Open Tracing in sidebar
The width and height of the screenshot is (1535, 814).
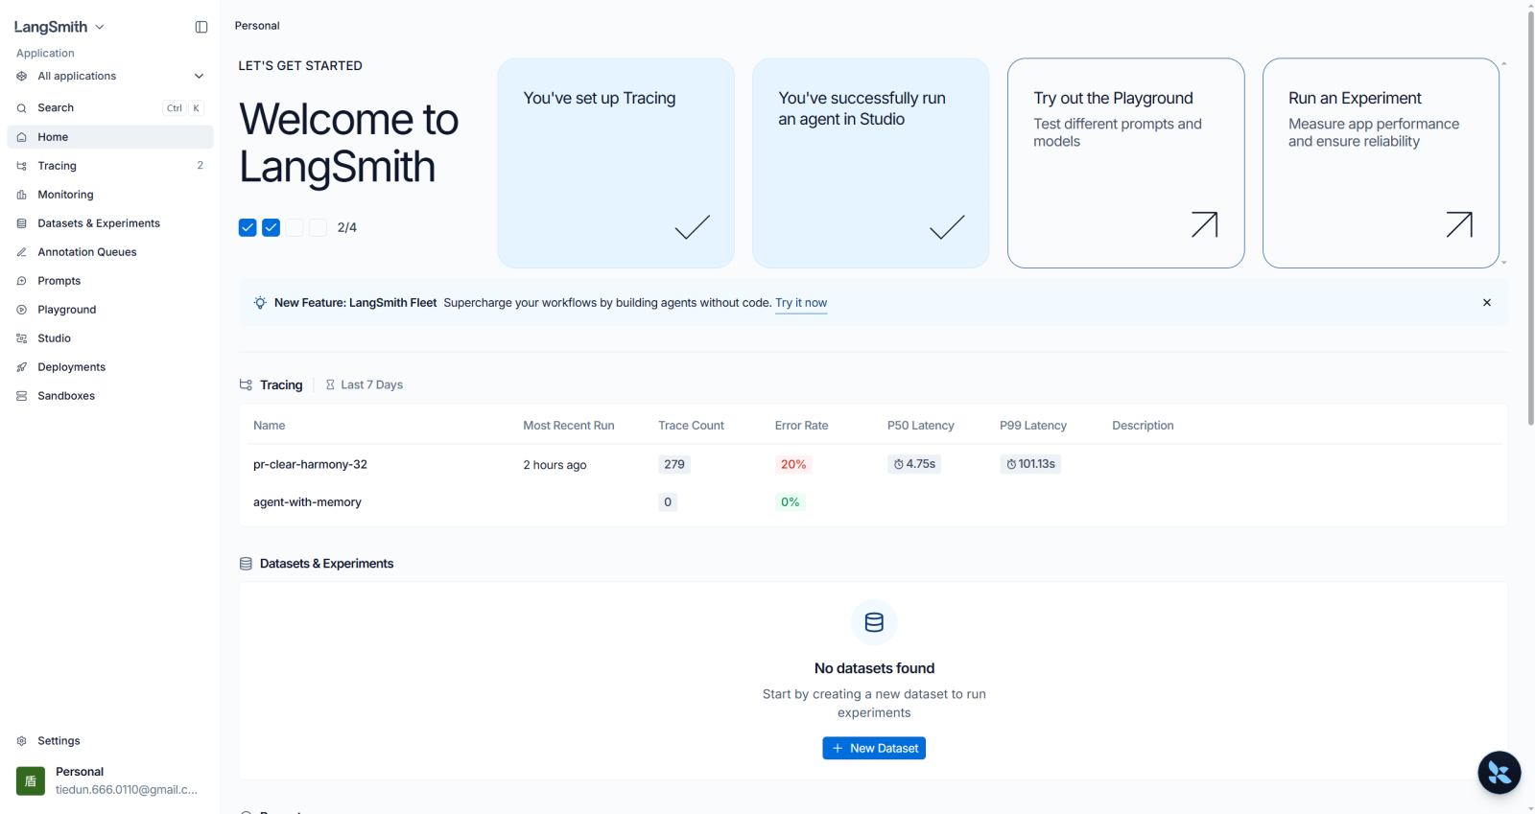[x=110, y=166]
